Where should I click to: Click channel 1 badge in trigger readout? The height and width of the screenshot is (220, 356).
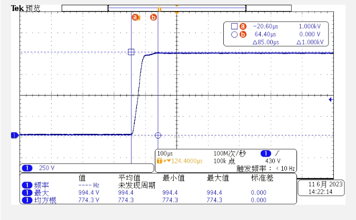point(265,153)
